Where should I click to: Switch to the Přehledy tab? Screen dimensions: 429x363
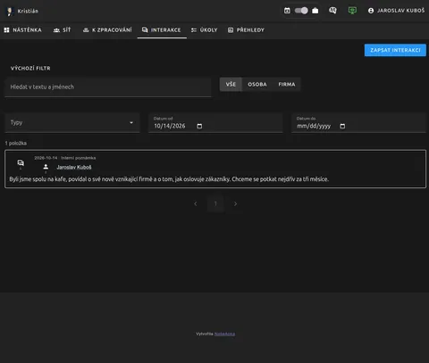246,30
